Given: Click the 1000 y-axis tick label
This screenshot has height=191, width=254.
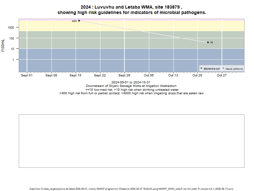Looking at the screenshot, I should click(x=11, y=28).
